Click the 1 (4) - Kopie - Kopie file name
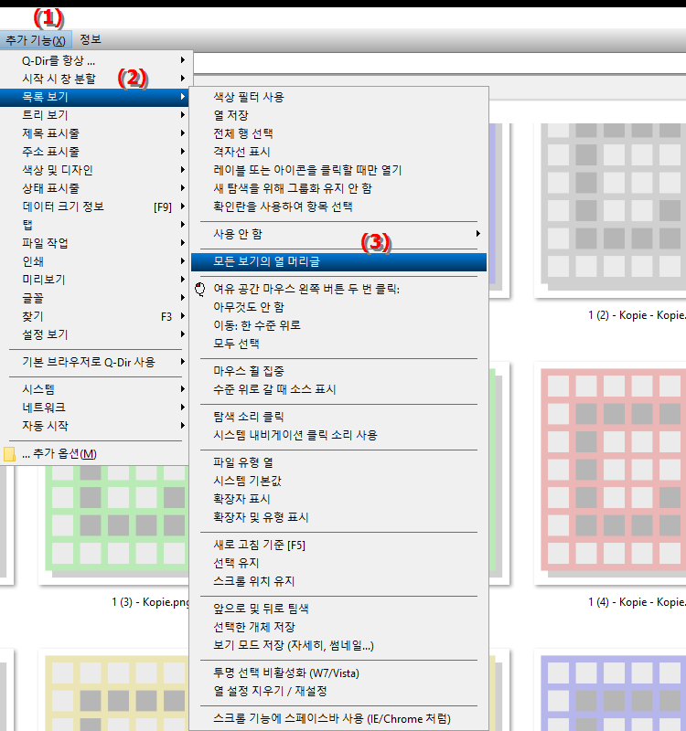This screenshot has height=731, width=686. pyautogui.click(x=637, y=602)
